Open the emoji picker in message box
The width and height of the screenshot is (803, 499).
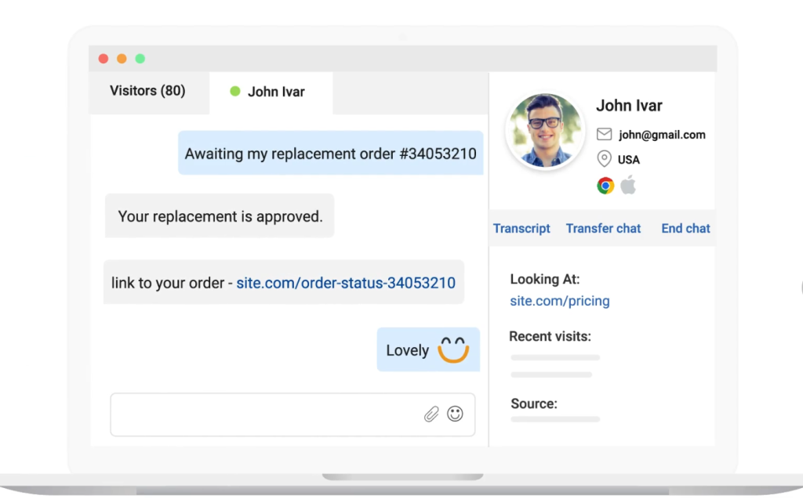(x=455, y=414)
